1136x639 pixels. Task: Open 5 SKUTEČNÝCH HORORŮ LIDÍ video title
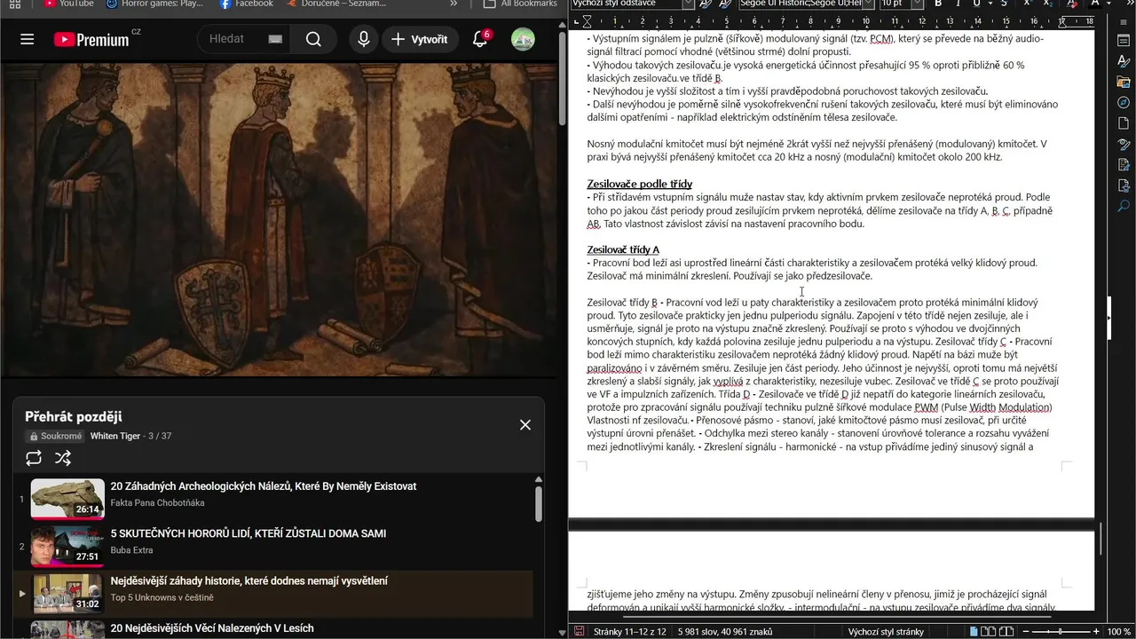click(248, 533)
